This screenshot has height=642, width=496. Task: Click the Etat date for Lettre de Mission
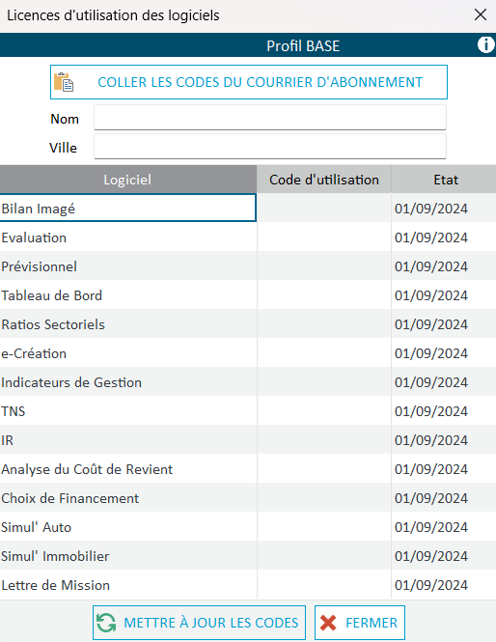431,585
